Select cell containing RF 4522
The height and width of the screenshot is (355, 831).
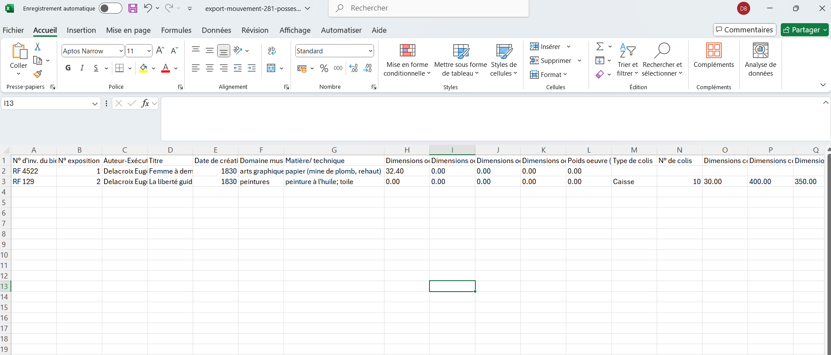point(34,171)
